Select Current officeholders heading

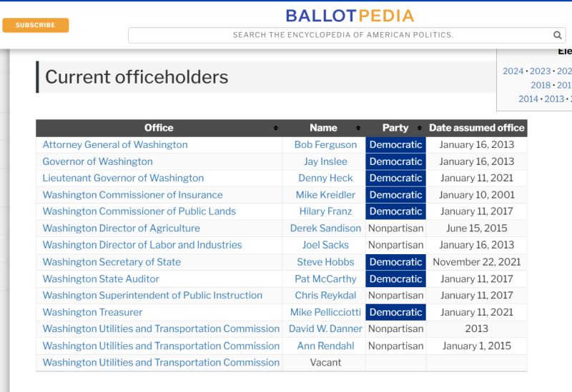(x=137, y=77)
